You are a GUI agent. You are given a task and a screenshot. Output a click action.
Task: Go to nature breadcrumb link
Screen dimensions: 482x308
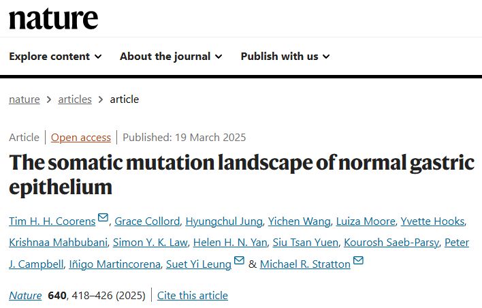(25, 99)
